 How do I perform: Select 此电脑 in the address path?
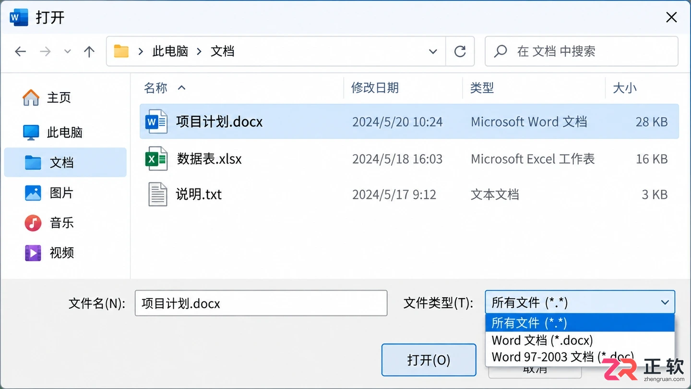pos(170,51)
